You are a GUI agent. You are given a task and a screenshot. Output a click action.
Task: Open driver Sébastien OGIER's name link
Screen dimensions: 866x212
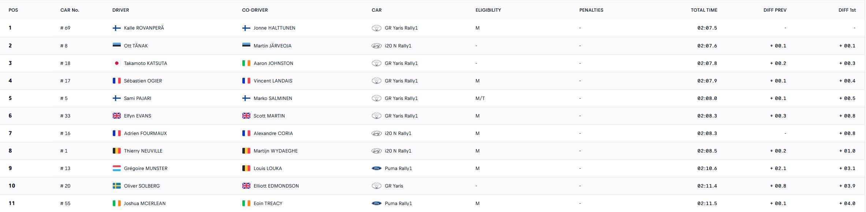pos(143,81)
